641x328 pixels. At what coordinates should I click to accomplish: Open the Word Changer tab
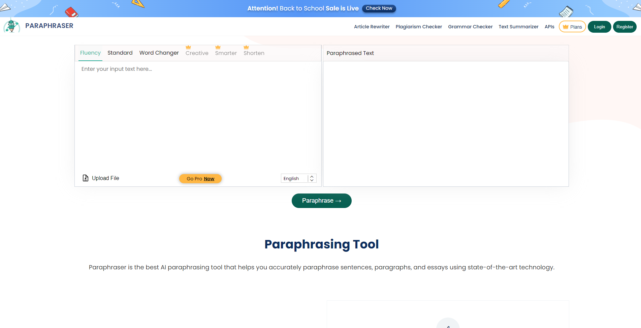pos(159,53)
